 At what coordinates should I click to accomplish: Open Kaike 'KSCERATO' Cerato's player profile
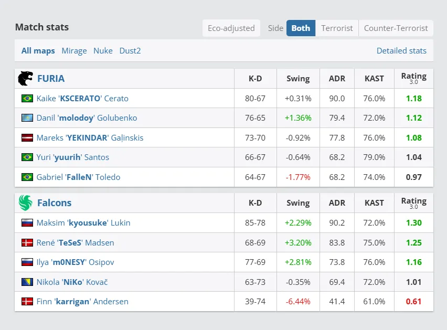[82, 98]
